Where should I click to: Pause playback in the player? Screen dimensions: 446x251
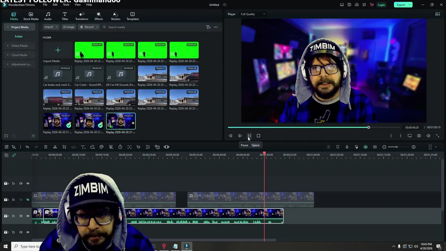[x=249, y=136]
